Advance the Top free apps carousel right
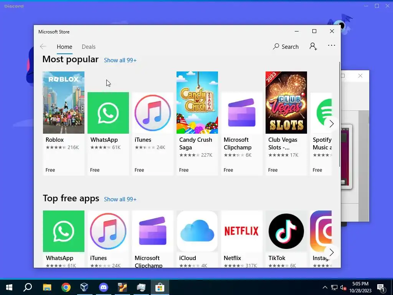This screenshot has width=393, height=295. pos(332,252)
